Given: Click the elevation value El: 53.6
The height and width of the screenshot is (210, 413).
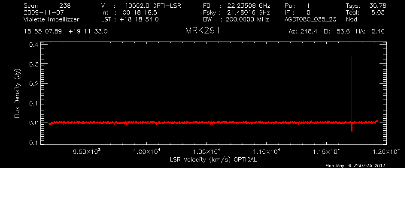Looking at the screenshot, I should coord(337,32).
